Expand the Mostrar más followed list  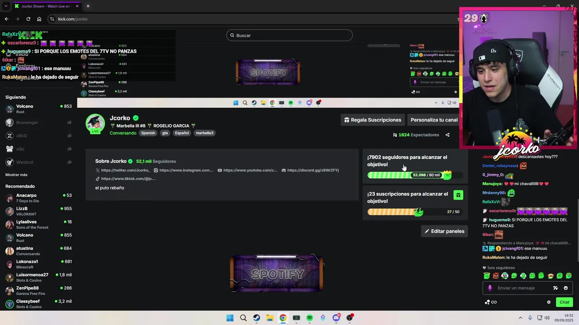pos(16,175)
